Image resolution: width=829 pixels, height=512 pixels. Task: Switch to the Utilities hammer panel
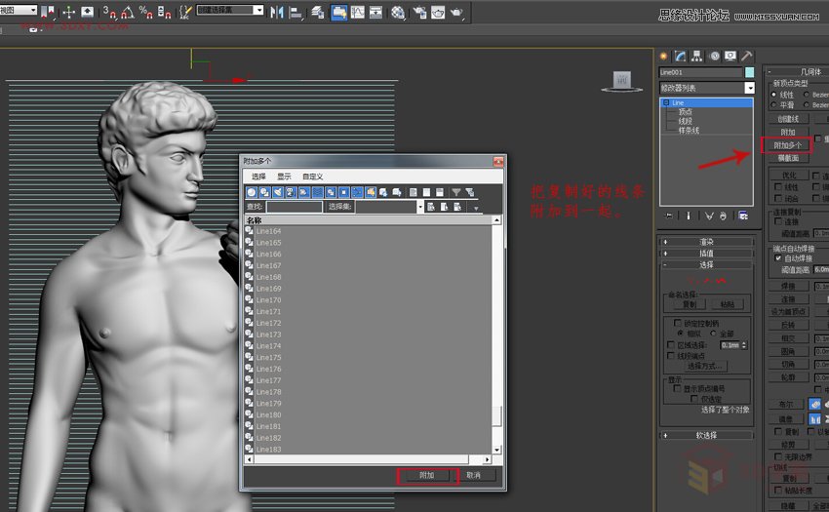[746, 56]
